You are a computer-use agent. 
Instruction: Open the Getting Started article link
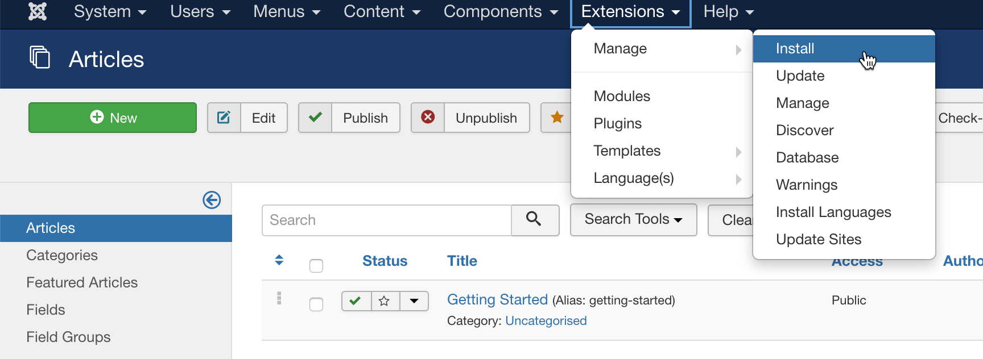pyautogui.click(x=497, y=299)
